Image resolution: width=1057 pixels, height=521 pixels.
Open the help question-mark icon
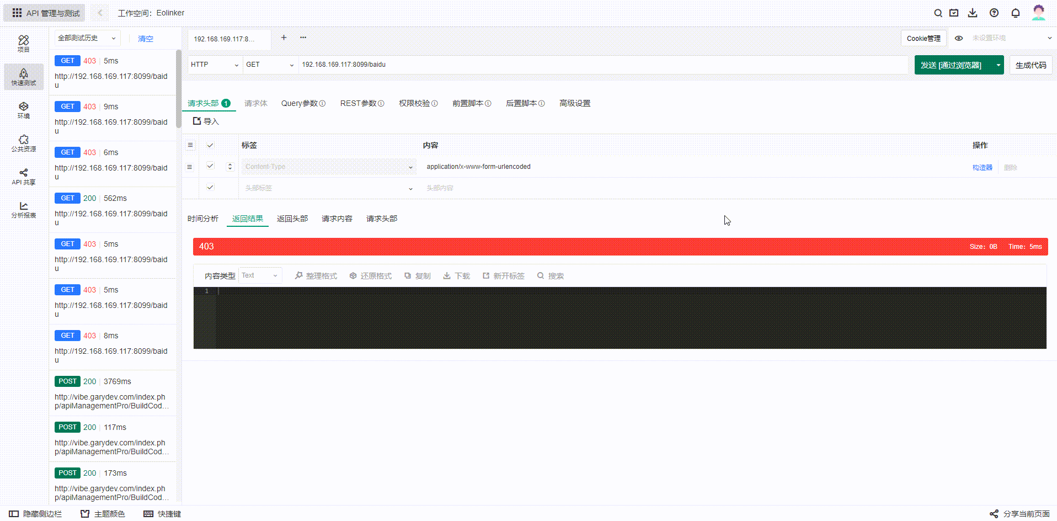(x=994, y=13)
